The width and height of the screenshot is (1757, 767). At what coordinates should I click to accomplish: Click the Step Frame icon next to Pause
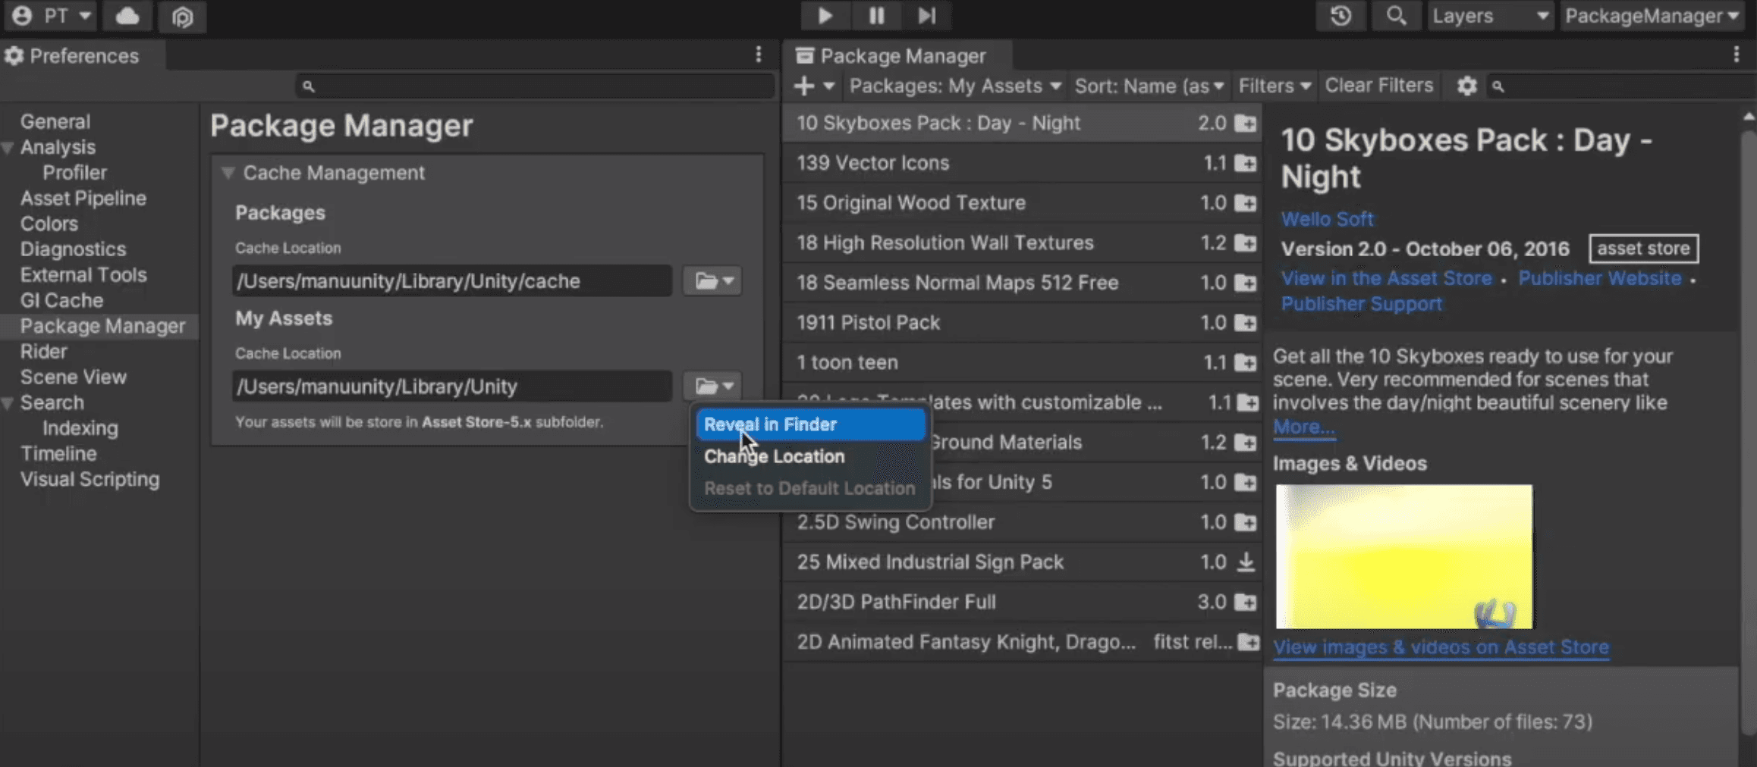[x=927, y=15]
